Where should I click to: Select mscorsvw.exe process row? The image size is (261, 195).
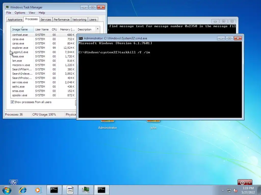pos(43,65)
